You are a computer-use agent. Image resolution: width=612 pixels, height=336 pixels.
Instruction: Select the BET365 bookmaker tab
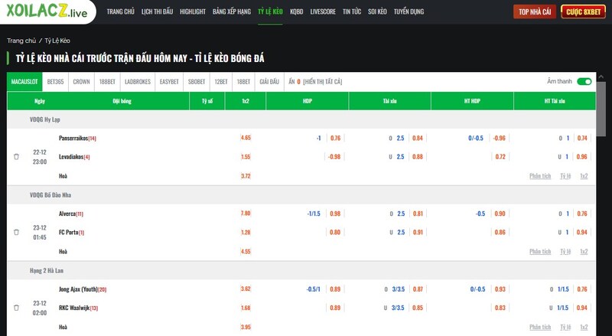coord(56,81)
